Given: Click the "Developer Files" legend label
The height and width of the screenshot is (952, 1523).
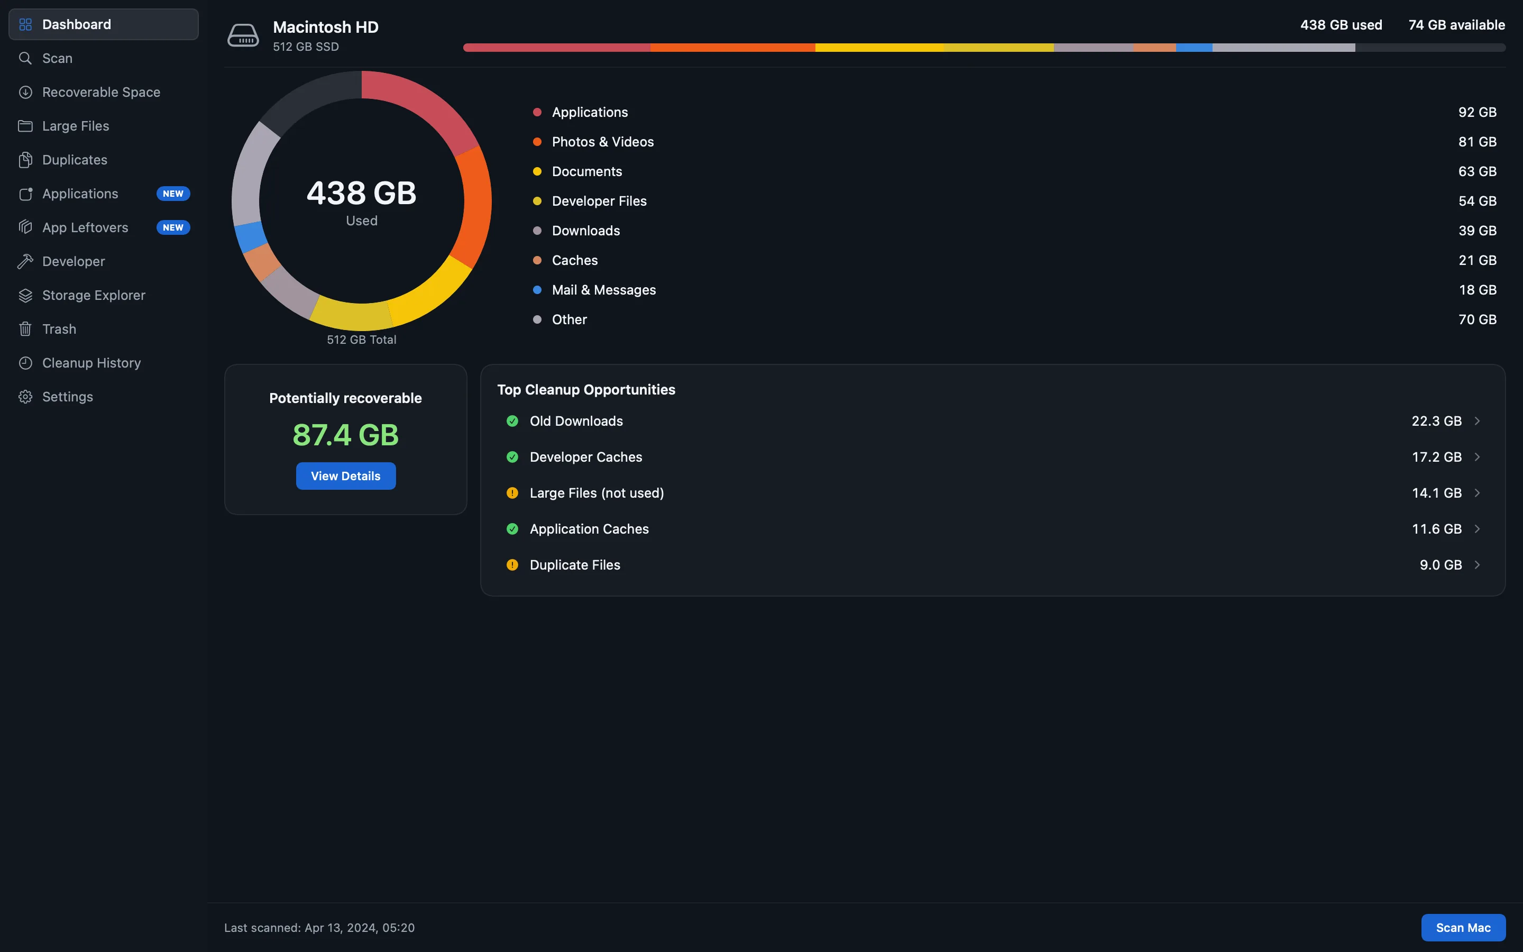Looking at the screenshot, I should pos(599,202).
